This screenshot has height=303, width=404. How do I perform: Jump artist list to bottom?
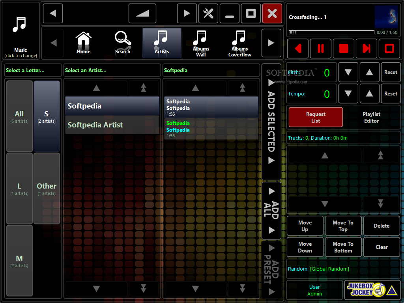[144, 288]
